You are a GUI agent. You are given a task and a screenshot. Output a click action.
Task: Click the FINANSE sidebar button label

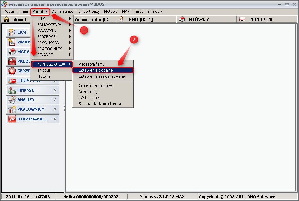(25, 90)
